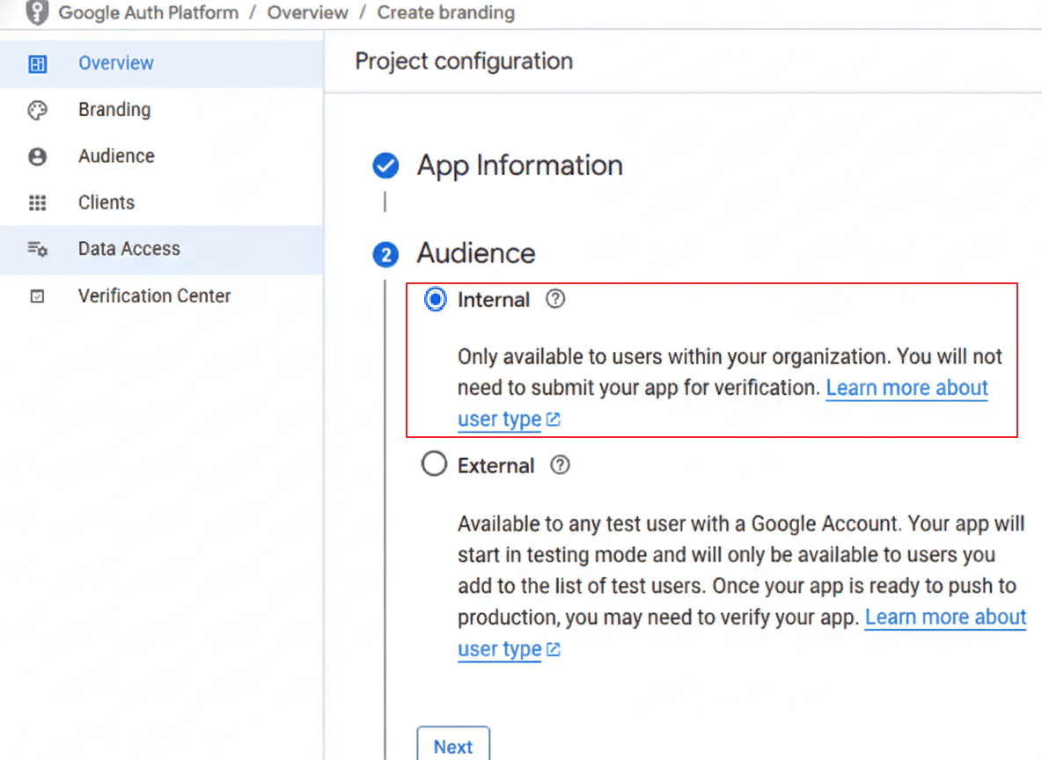Click the Overview breadcrumb in header

tap(308, 13)
